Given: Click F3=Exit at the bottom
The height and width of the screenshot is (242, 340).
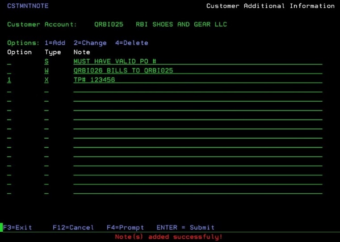Looking at the screenshot, I should click(18, 227).
